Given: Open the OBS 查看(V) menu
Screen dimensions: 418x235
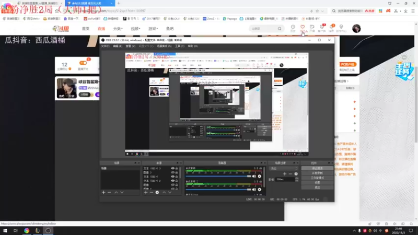Looking at the screenshot, I should [130, 46].
